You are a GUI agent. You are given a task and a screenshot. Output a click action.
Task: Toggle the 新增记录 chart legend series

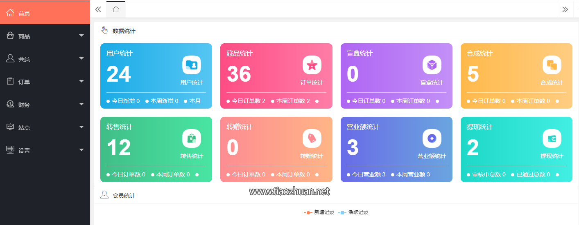319,212
